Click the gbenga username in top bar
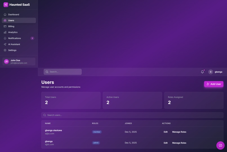 click(x=218, y=72)
